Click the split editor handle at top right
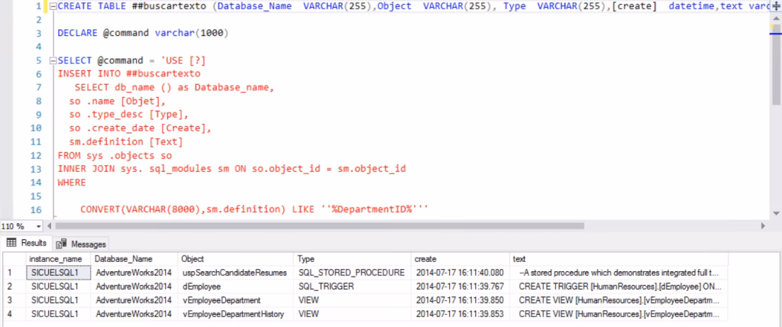This screenshot has width=782, height=327. (776, 6)
